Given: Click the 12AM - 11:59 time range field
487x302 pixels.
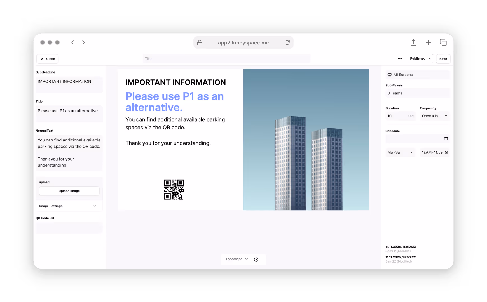Looking at the screenshot, I should point(435,152).
